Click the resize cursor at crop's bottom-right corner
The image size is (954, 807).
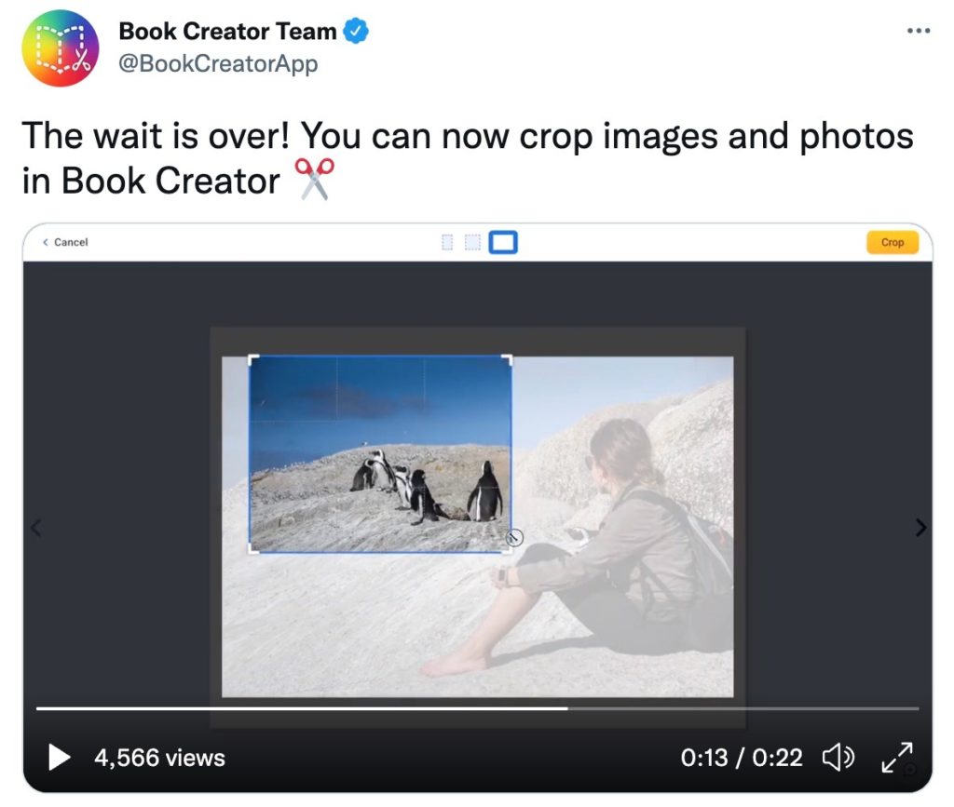click(514, 537)
